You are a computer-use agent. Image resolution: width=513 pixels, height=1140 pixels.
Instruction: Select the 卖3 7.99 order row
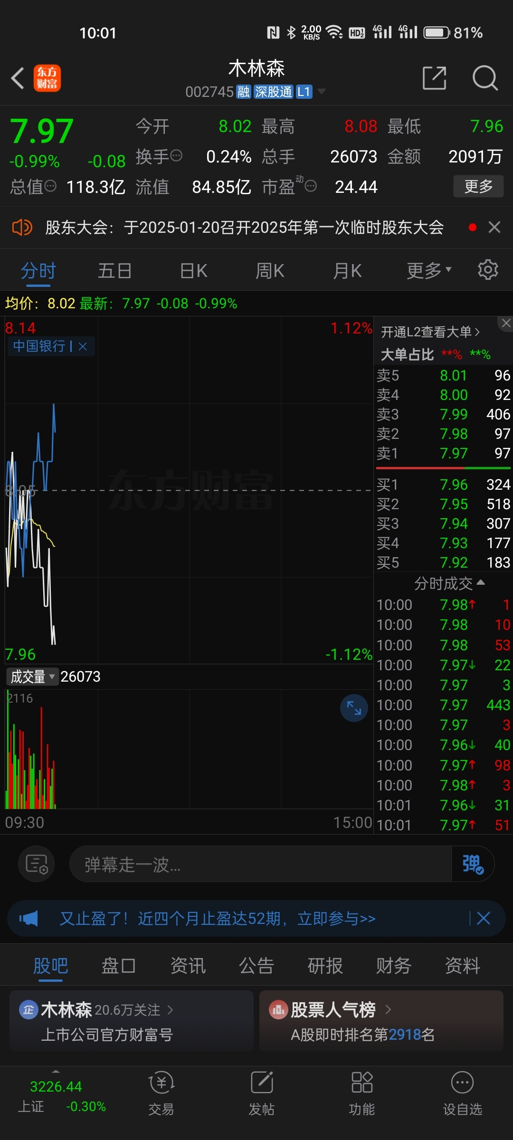point(443,414)
